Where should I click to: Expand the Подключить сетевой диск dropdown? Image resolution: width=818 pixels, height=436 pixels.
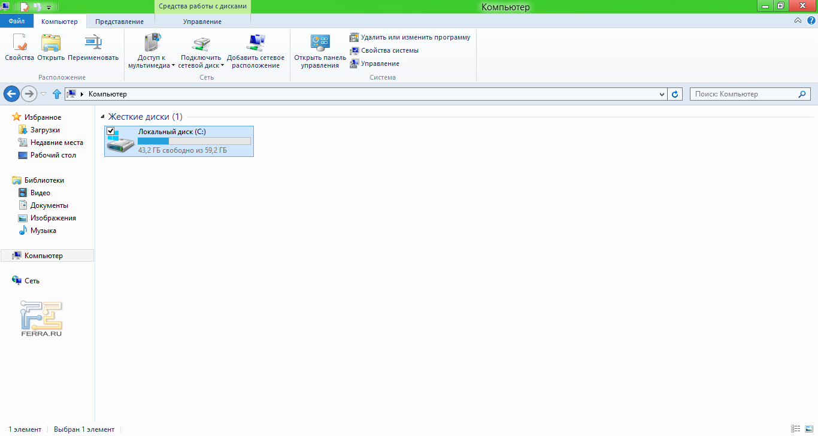click(x=222, y=66)
